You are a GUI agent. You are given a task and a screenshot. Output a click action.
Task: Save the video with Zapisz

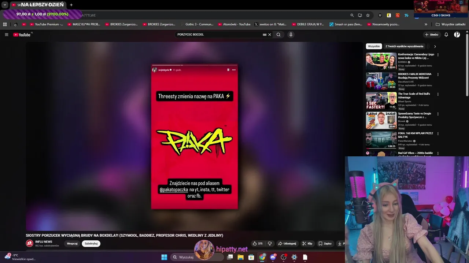[325, 244]
